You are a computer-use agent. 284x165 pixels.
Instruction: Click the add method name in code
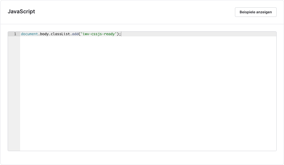pos(75,34)
